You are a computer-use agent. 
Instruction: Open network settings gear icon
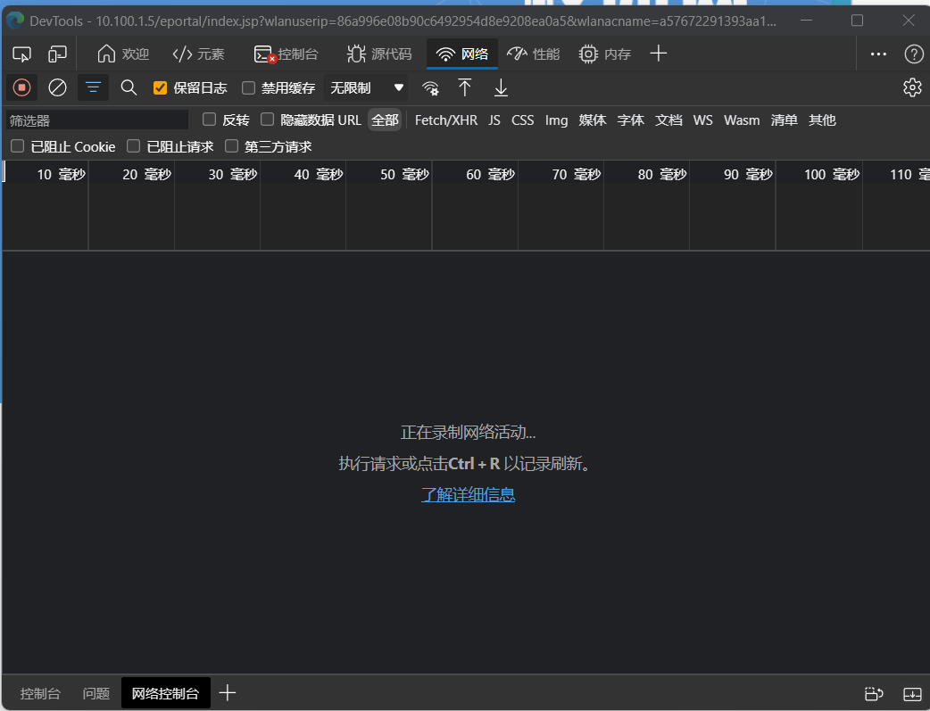coord(911,87)
